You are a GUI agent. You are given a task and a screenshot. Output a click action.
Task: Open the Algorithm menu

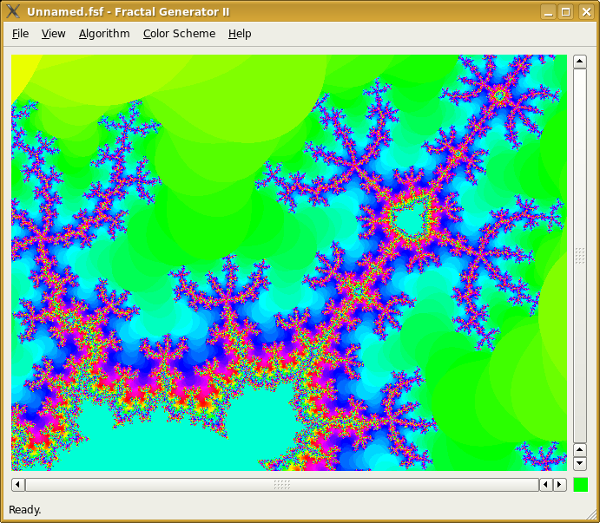pos(104,34)
